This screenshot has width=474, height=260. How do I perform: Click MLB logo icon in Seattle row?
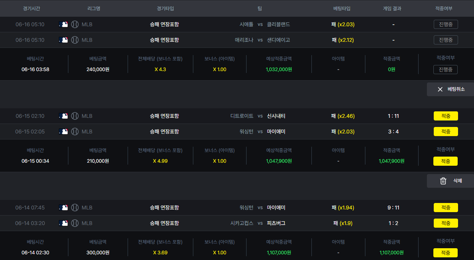coord(63,24)
